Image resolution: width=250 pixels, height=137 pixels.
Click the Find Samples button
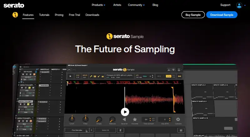click(x=77, y=130)
